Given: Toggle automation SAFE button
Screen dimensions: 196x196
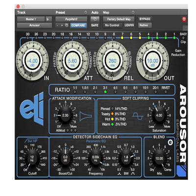Looking at the screenshot, I should 95,25.
